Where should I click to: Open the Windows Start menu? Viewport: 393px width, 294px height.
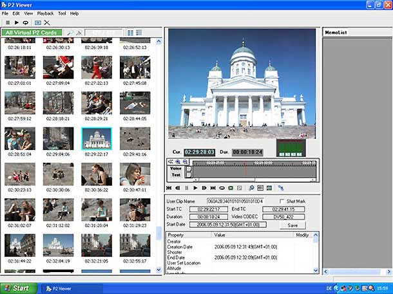click(x=18, y=288)
